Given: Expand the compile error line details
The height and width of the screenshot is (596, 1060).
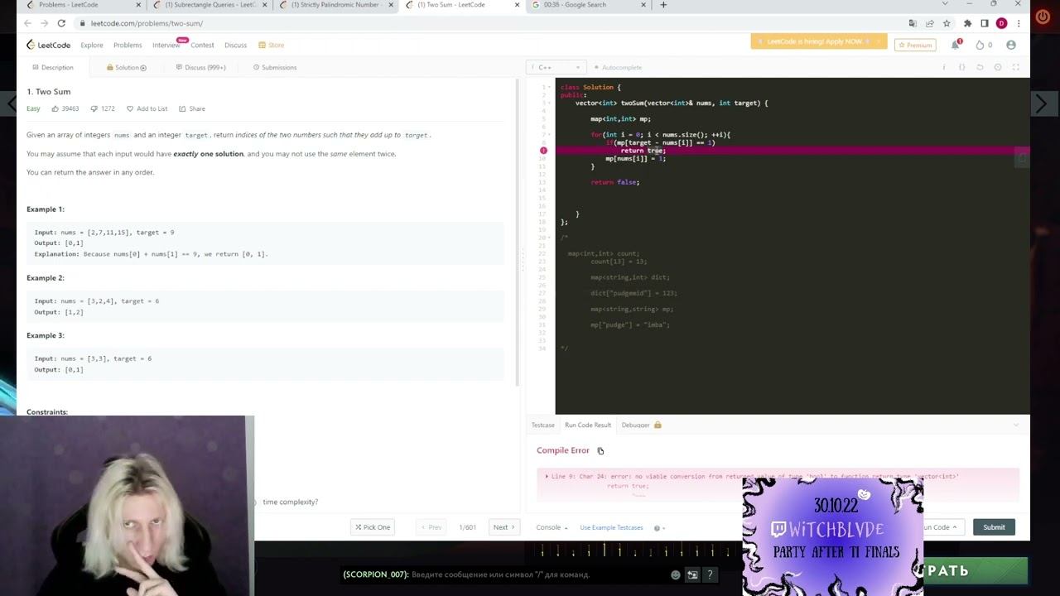Looking at the screenshot, I should click(547, 476).
